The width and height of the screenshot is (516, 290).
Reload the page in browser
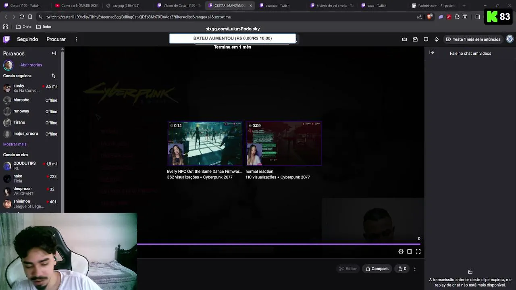click(x=22, y=17)
